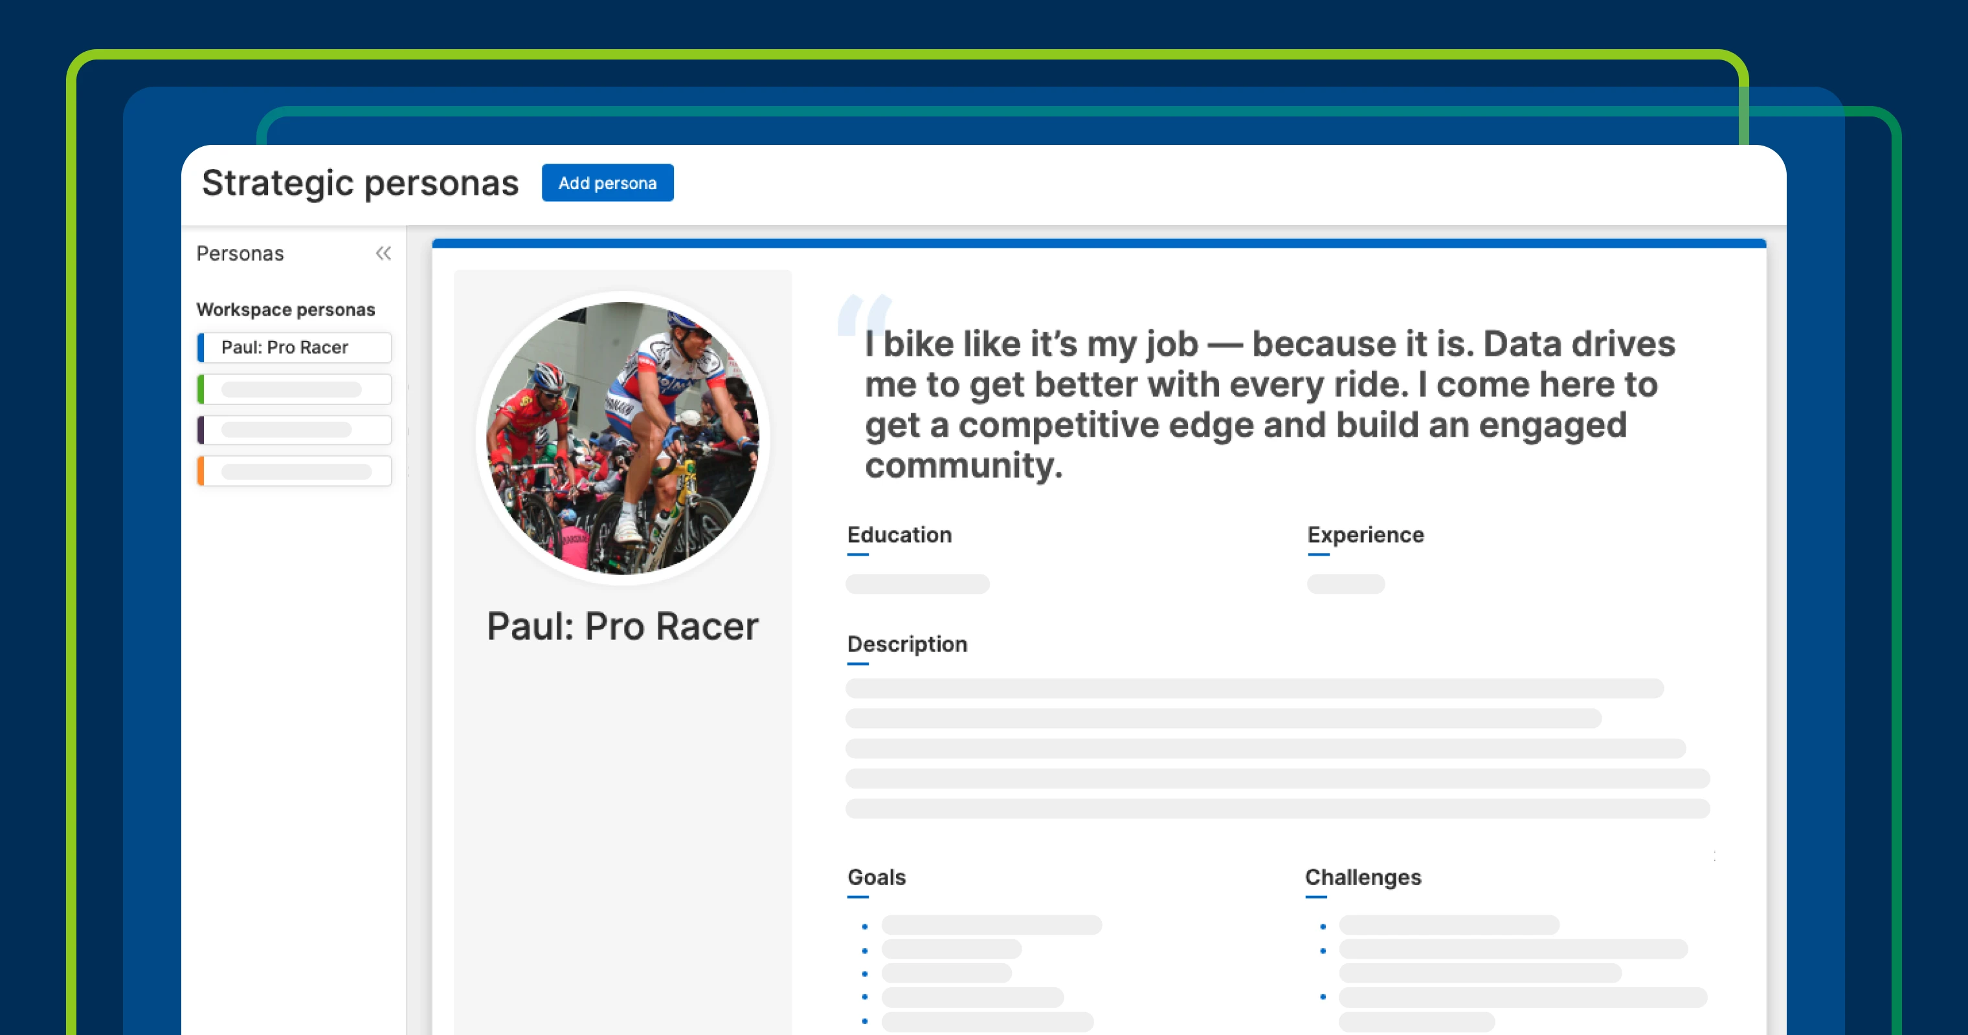Click the first Goals bullet item
This screenshot has width=1968, height=1035.
991,925
